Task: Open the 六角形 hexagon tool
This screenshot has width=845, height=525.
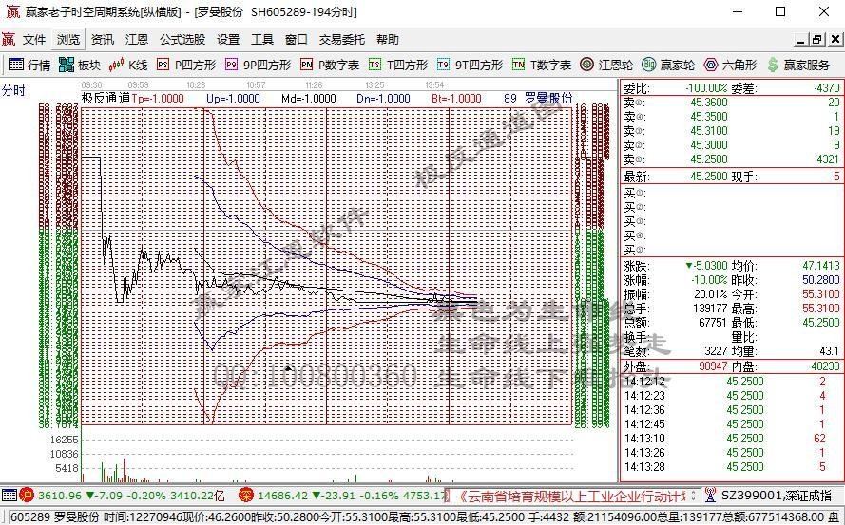Action: tap(730, 66)
